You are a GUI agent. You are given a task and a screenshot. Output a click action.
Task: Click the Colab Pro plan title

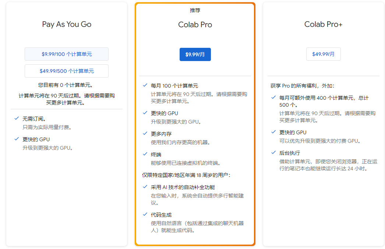195,25
